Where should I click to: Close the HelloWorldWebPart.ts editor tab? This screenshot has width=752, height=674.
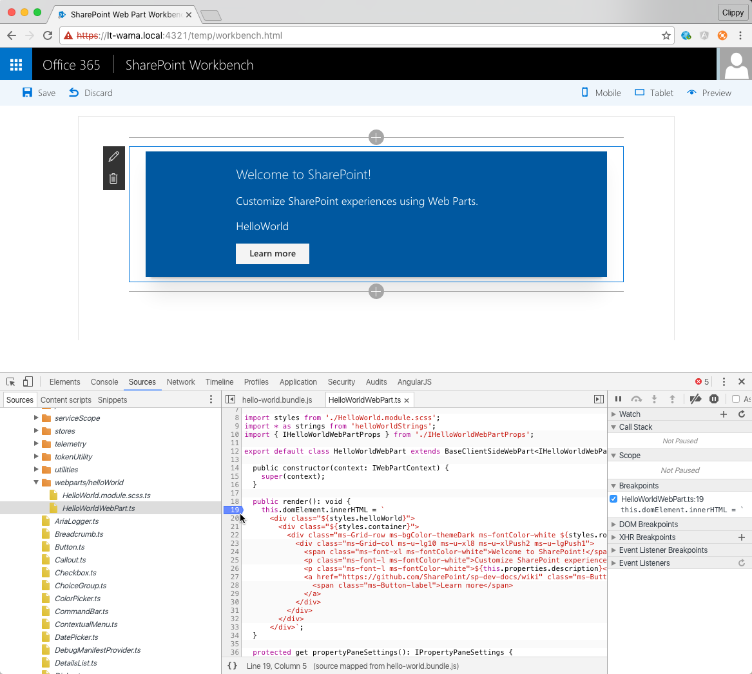407,400
